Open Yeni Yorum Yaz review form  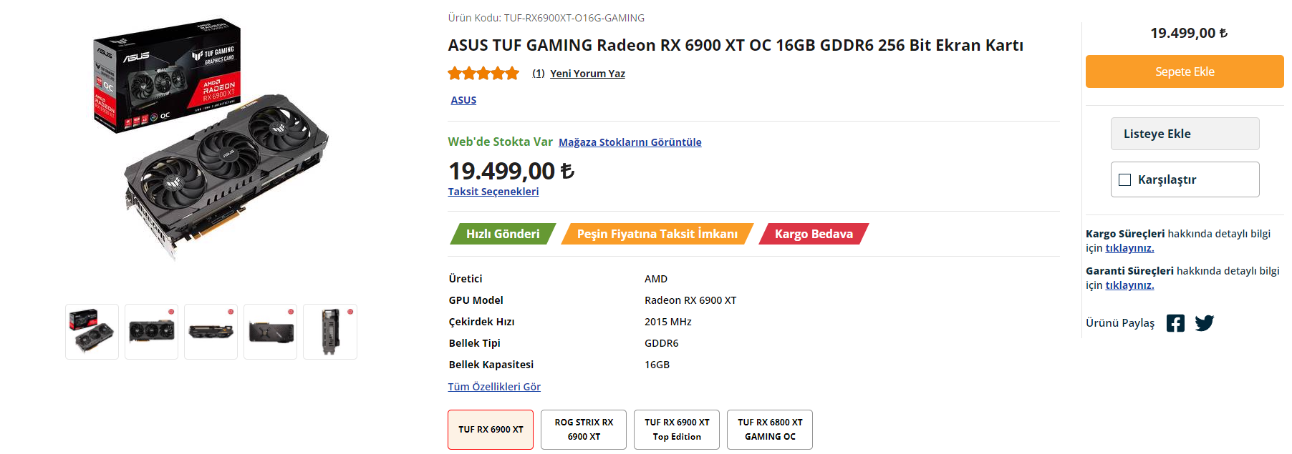click(x=587, y=73)
